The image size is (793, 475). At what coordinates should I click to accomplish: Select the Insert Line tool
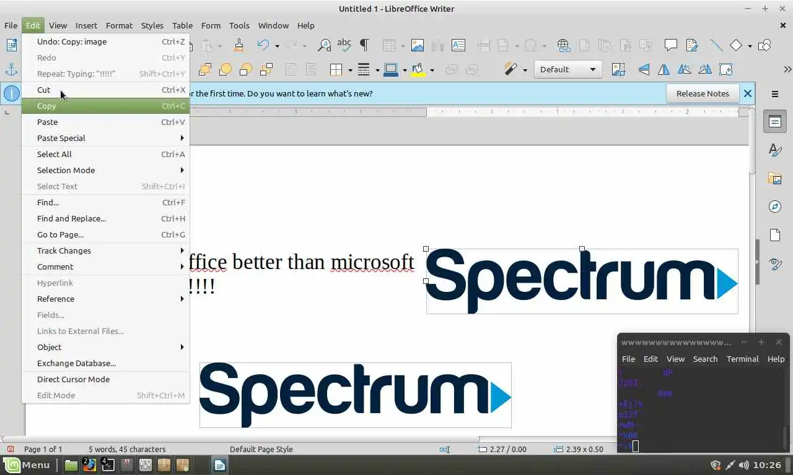tap(716, 45)
